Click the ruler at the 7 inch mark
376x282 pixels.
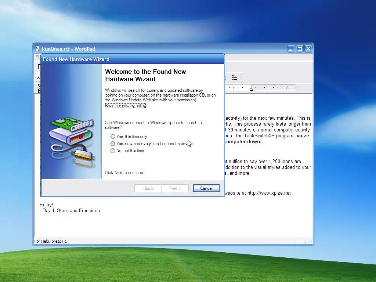coord(286,87)
